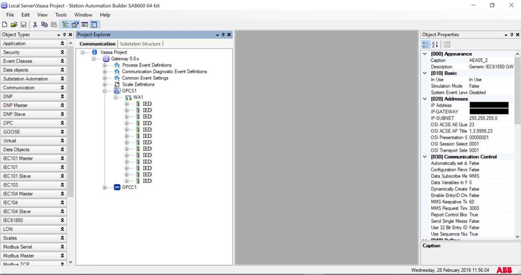Select the Communication tab
Viewport: 521px width, 275px height.
[97, 44]
